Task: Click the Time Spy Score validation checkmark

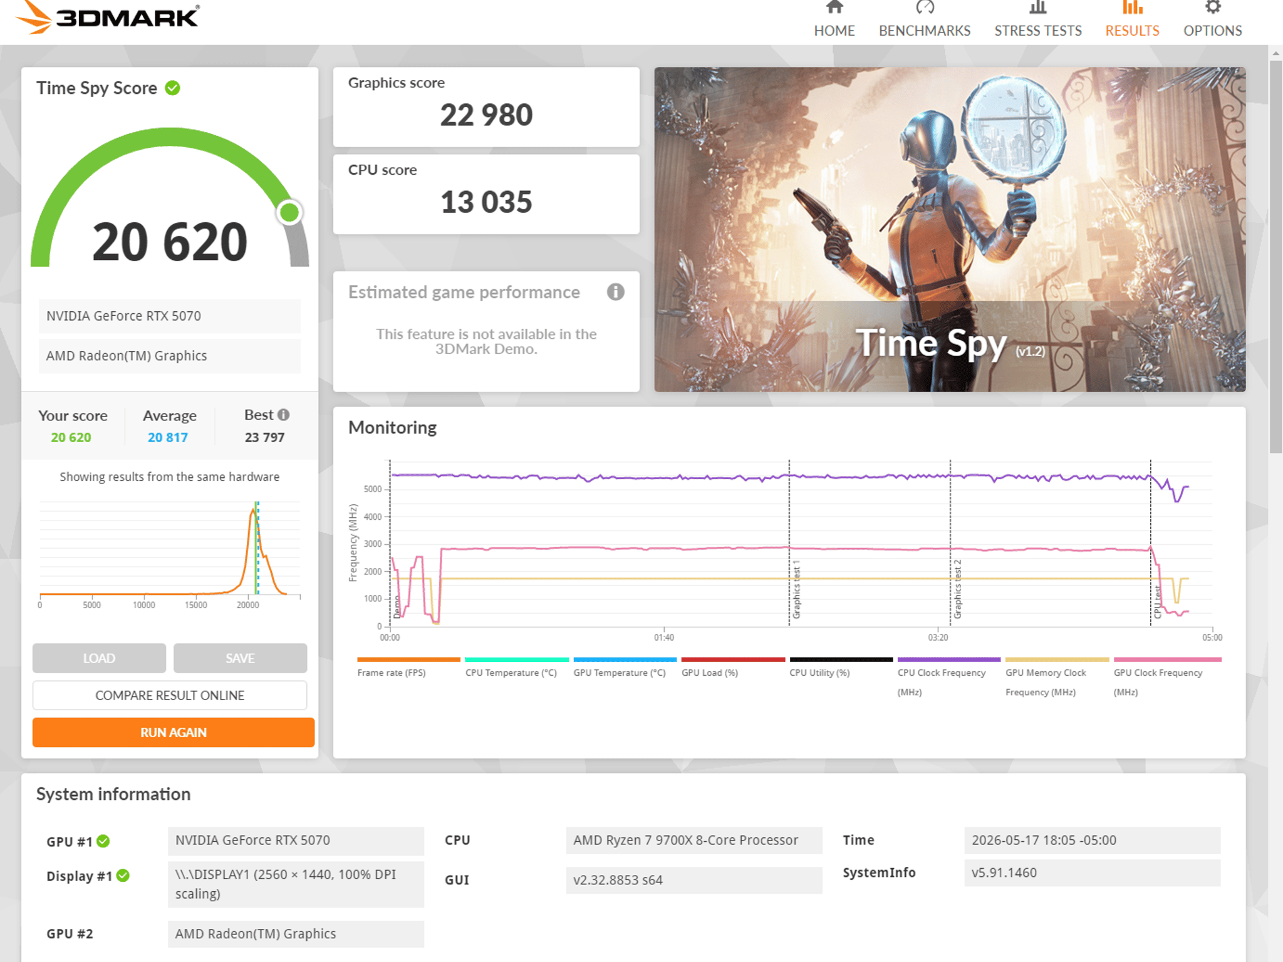Action: (173, 88)
